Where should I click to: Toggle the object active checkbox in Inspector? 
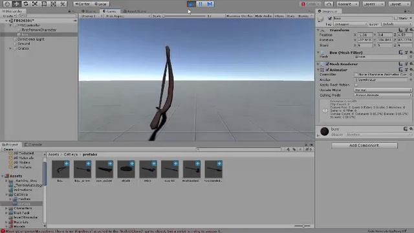point(330,19)
